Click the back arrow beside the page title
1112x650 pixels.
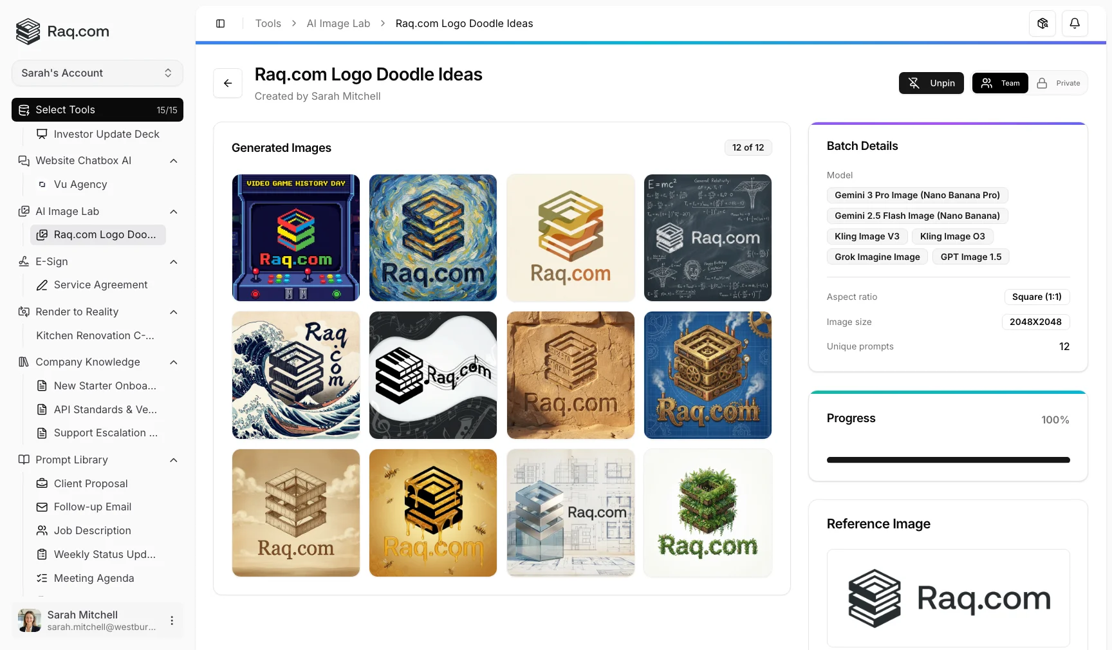(228, 83)
